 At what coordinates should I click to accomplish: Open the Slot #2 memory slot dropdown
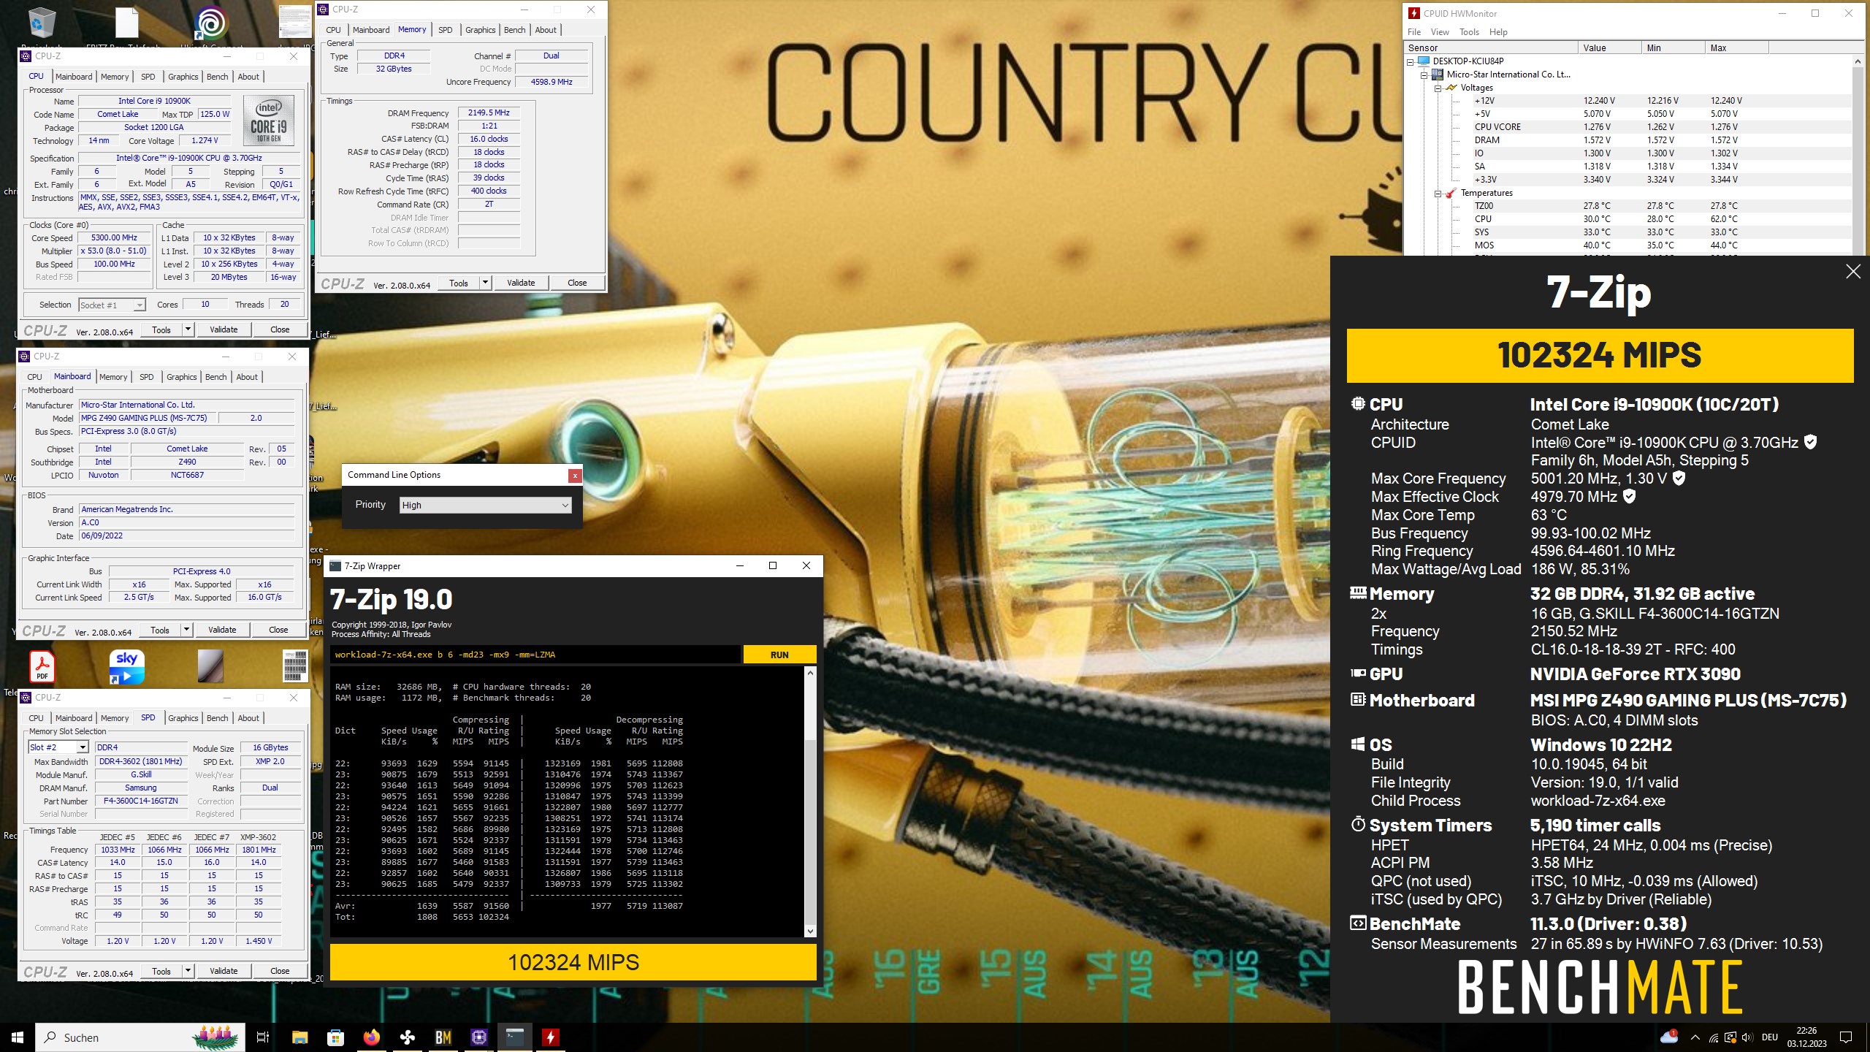pyautogui.click(x=58, y=747)
